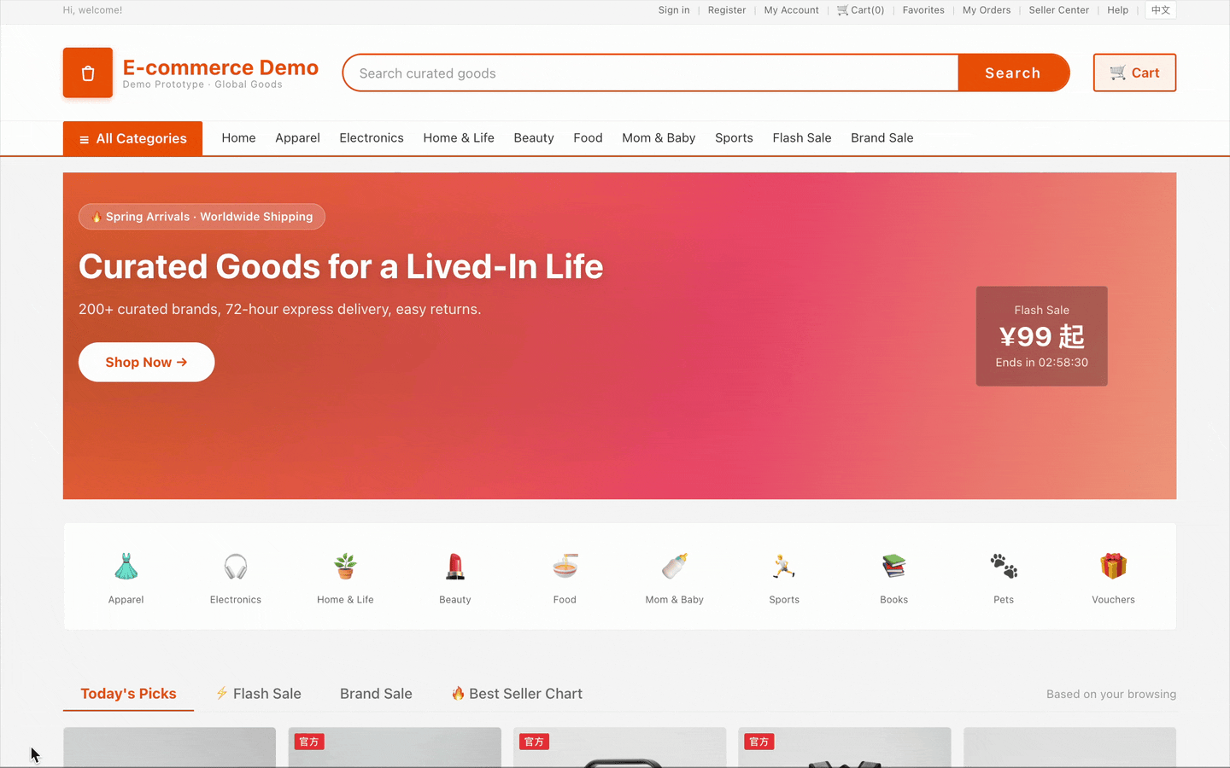Open the Seller Center link

[1059, 10]
